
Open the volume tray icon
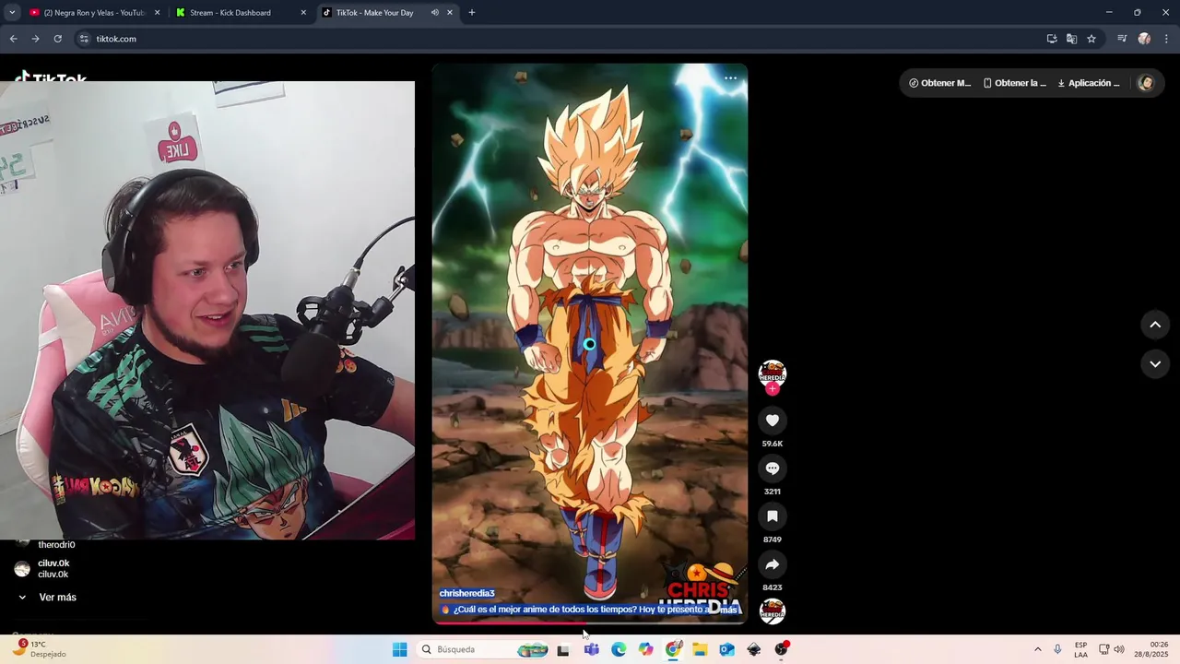point(1119,649)
